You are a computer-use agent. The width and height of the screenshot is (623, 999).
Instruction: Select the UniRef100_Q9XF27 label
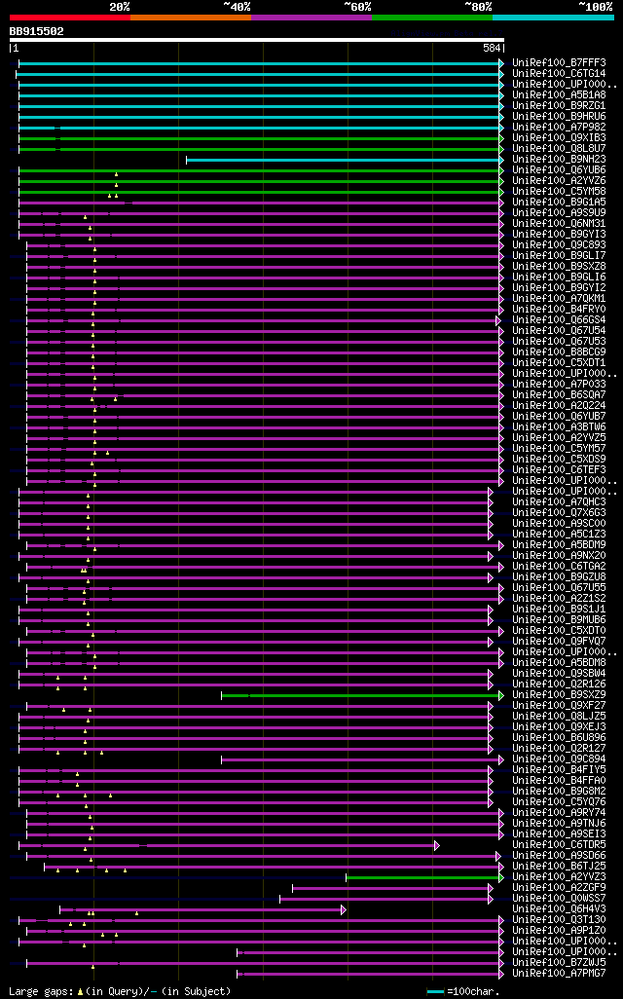click(559, 706)
